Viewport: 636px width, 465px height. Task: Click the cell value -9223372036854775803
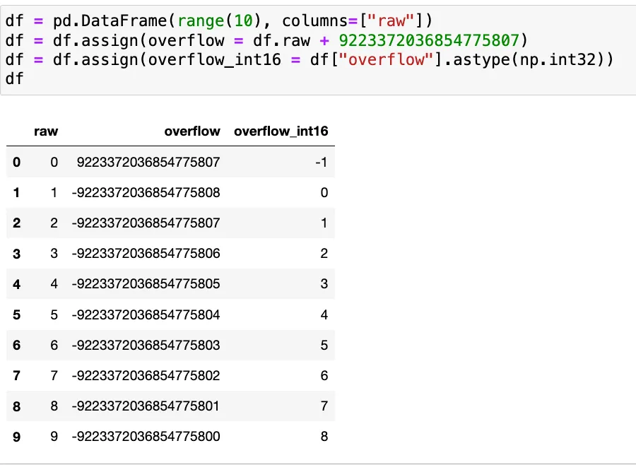[x=146, y=346]
